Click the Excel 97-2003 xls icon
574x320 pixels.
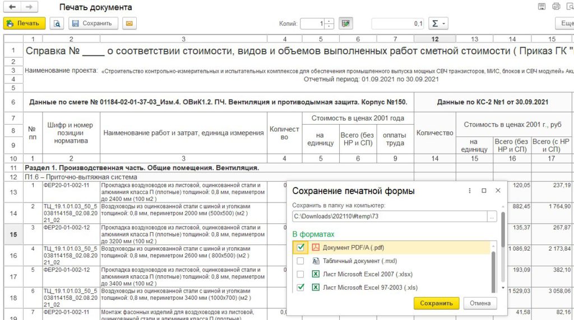click(316, 288)
